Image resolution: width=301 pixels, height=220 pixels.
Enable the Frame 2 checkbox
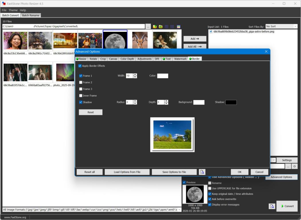81,82
